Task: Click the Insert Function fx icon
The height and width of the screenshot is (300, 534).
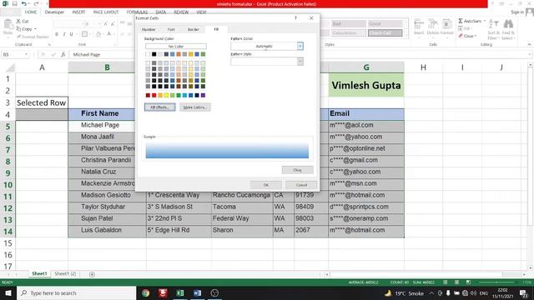Action: point(63,54)
